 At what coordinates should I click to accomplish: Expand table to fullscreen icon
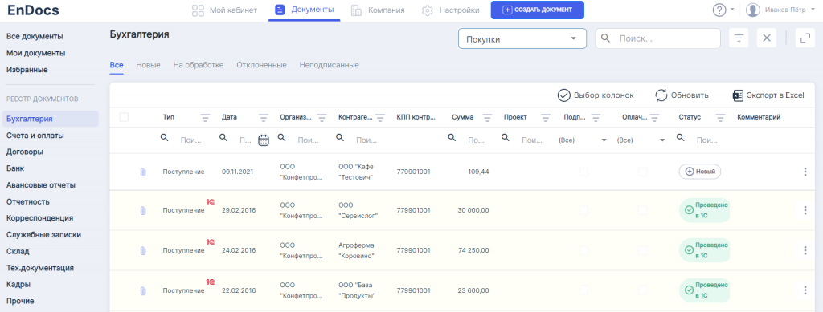coord(805,38)
